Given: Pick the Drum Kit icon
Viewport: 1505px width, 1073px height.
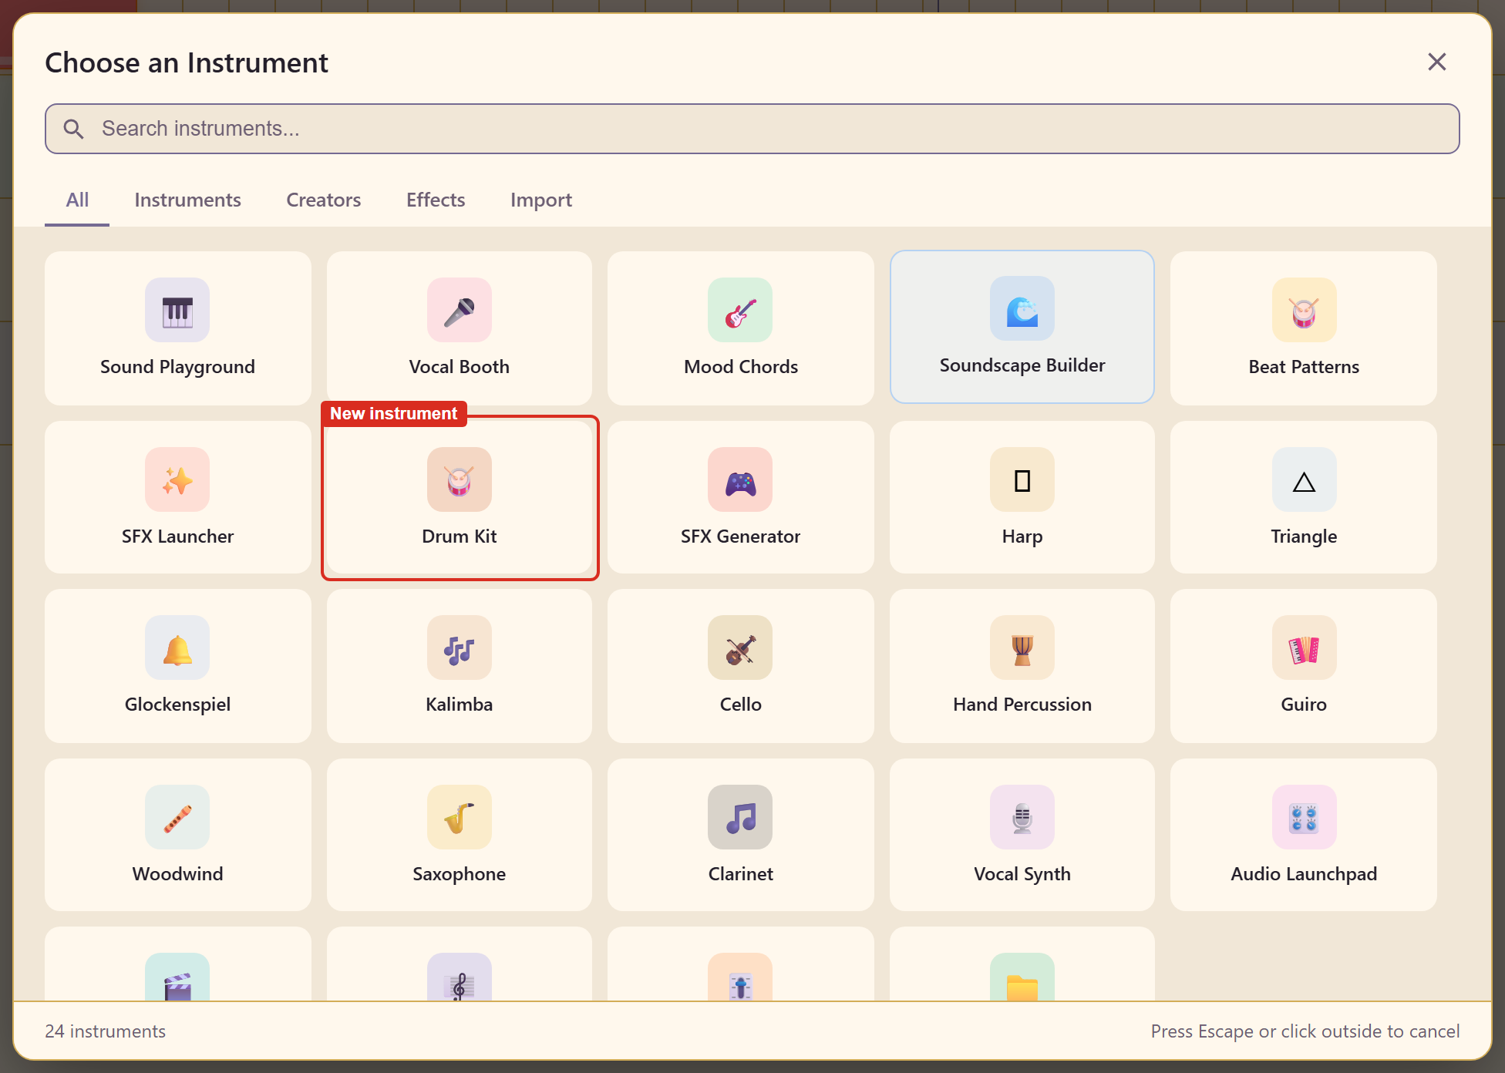Looking at the screenshot, I should (x=460, y=479).
